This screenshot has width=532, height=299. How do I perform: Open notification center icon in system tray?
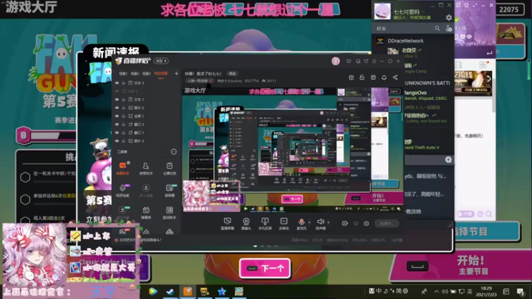point(520,291)
